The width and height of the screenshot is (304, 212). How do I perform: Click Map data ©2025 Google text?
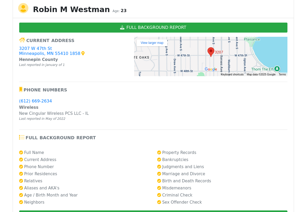pos(261,75)
